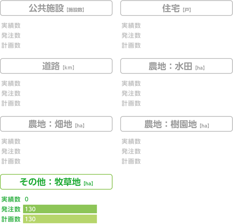The height and width of the screenshot is (224, 233).
Task: Click 計画数 label under 農地：樹園地
Action: 131,161
